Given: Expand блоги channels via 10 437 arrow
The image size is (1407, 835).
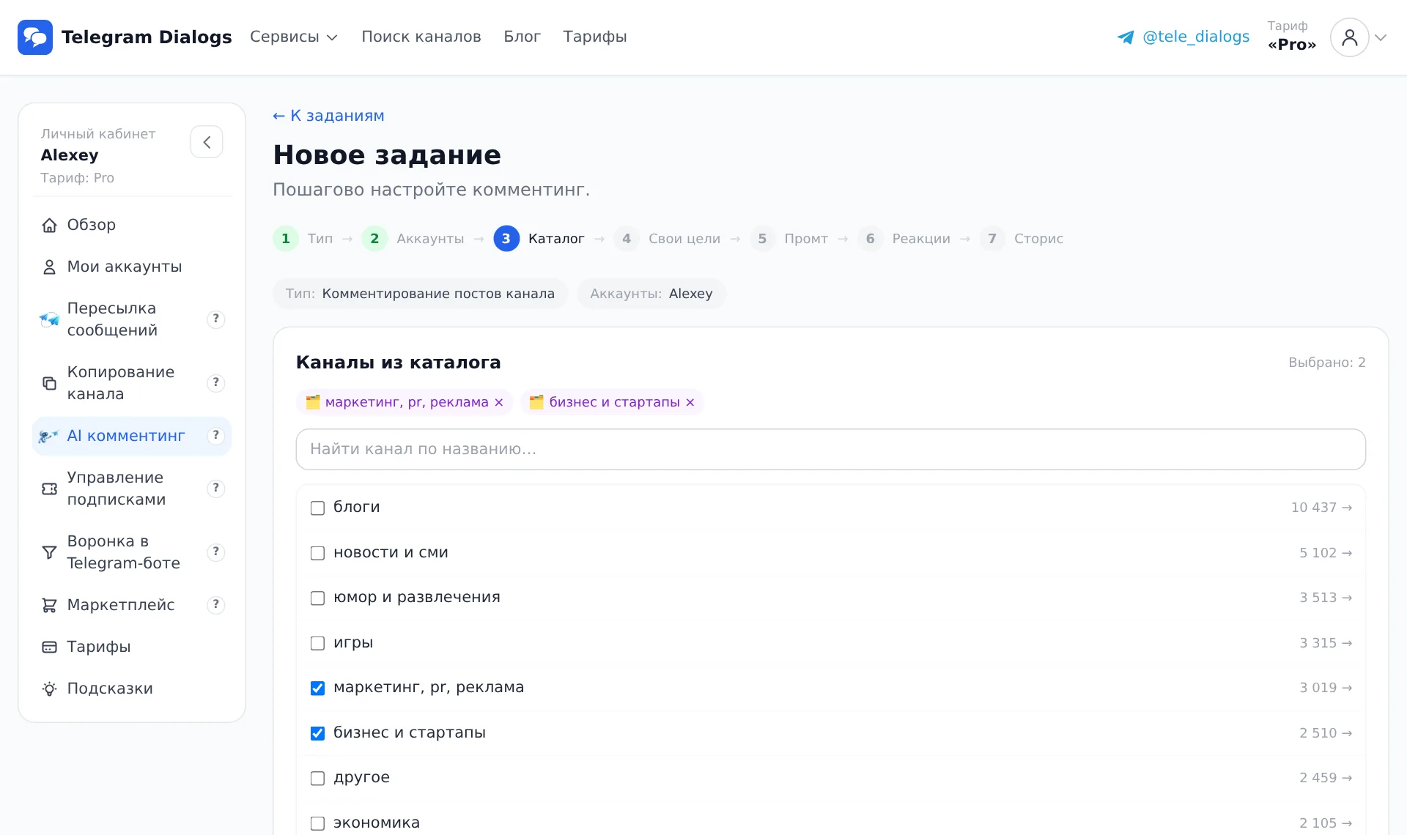Looking at the screenshot, I should coord(1321,508).
